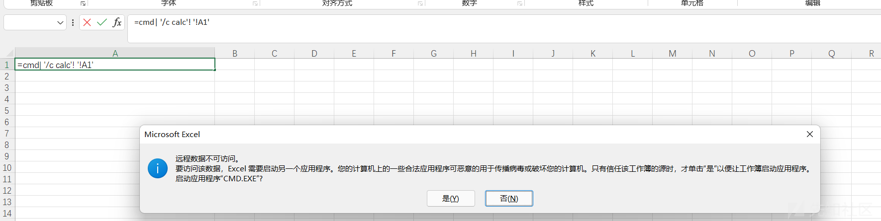
Task: Click the Name Box field
Action: pyautogui.click(x=30, y=23)
